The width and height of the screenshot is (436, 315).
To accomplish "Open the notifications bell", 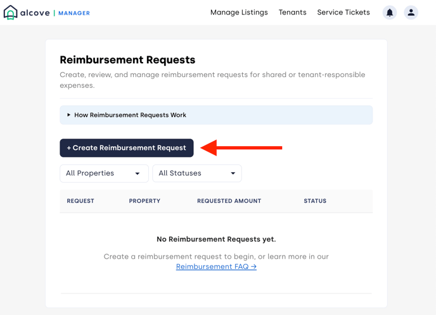I will (390, 13).
